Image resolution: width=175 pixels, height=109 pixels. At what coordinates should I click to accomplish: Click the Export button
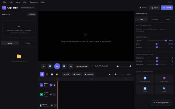167,8
